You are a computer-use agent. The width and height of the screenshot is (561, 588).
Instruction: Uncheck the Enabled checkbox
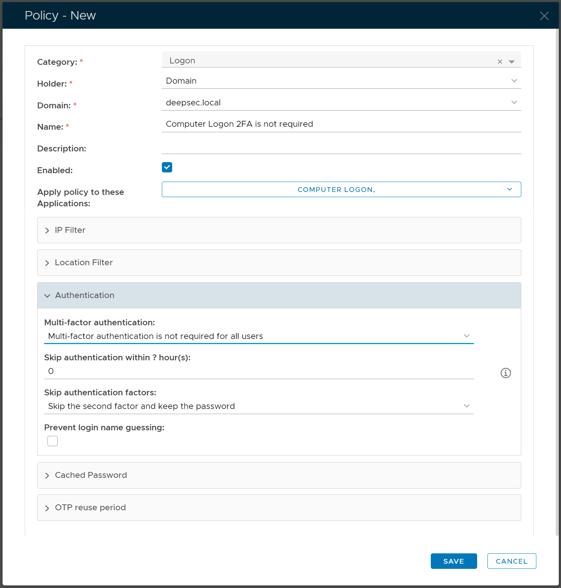coord(167,167)
